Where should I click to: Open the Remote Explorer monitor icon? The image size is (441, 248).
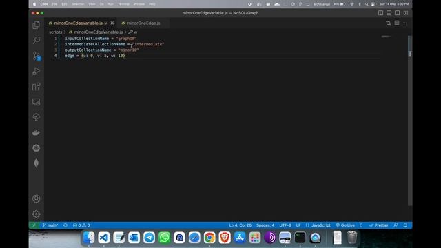37,102
